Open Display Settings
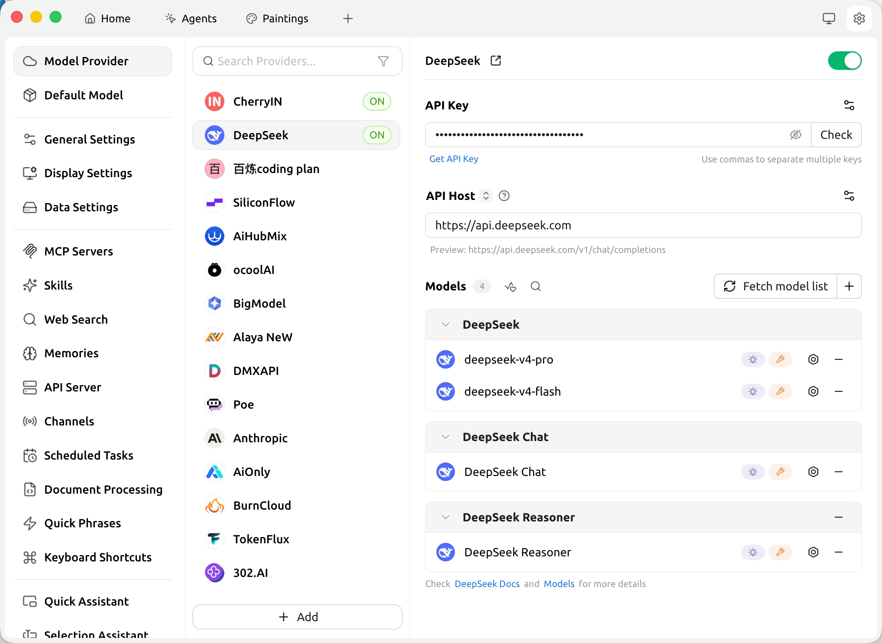The width and height of the screenshot is (882, 643). pyautogui.click(x=93, y=173)
